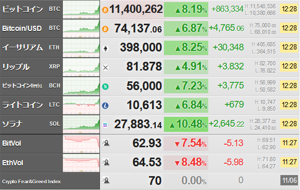Click the 11:27 time in BitVol row
Image resolution: width=300 pixels, height=190 pixels.
[289, 143]
